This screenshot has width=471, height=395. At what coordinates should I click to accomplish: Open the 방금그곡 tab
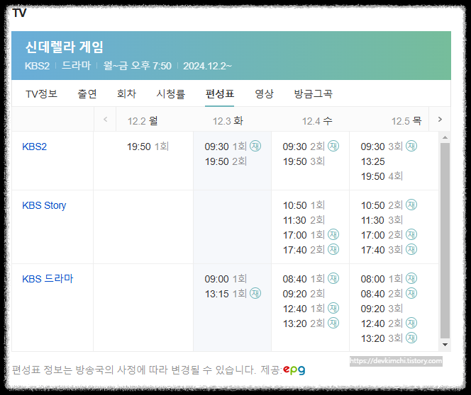313,94
